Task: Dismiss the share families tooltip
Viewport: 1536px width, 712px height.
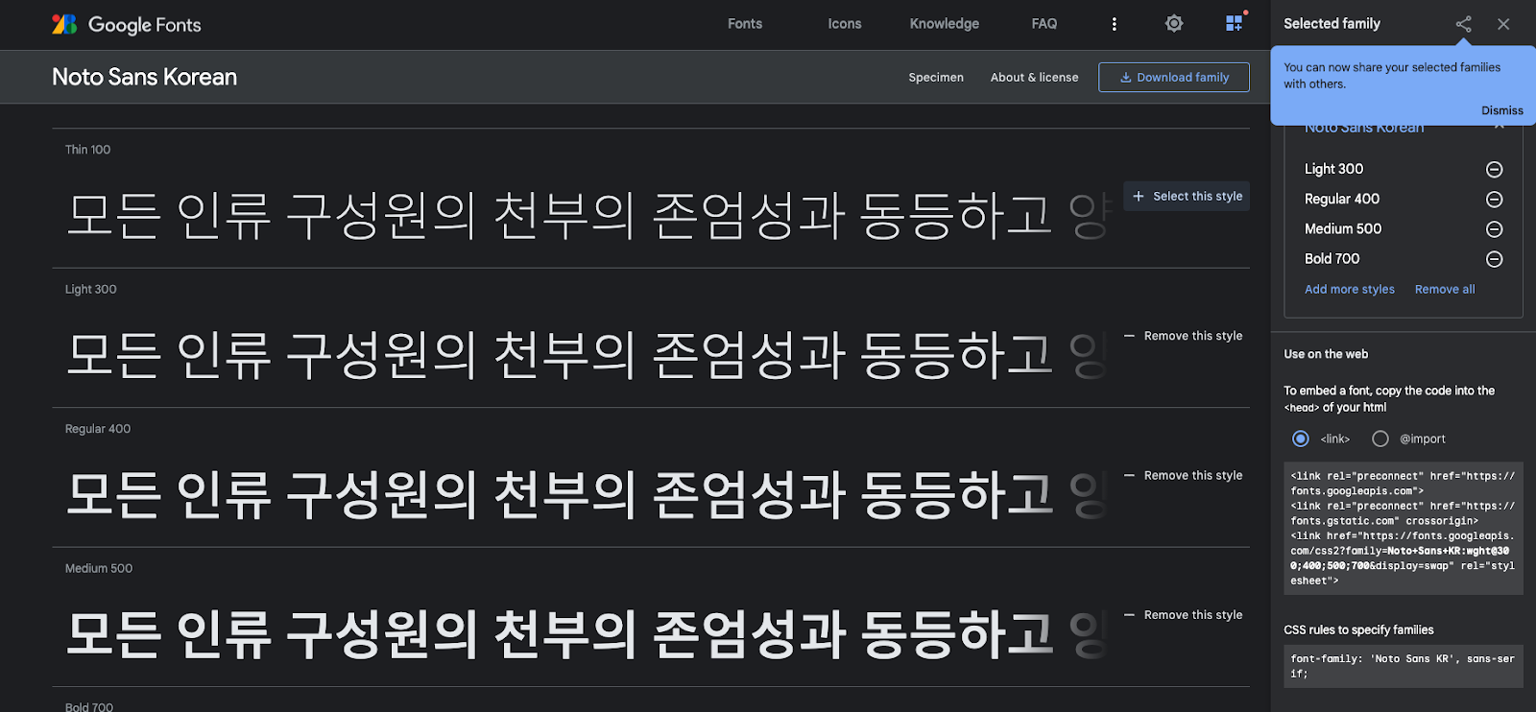Action: pos(1501,110)
